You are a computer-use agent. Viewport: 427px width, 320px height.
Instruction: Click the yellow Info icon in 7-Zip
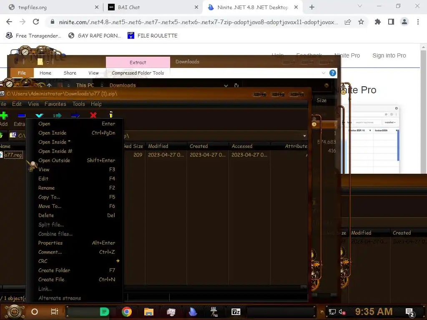(x=111, y=115)
